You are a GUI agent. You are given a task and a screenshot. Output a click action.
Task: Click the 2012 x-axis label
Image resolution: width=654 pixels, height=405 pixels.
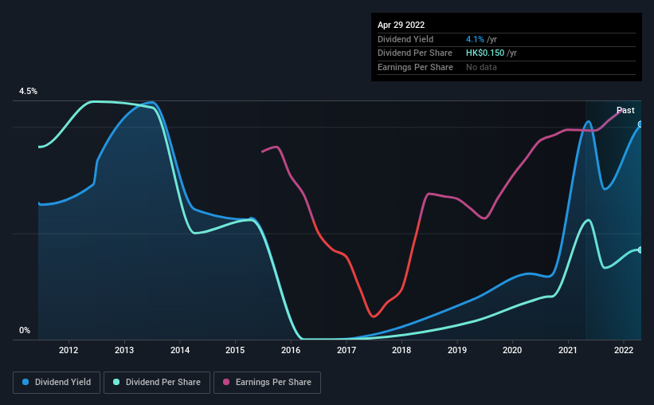(x=69, y=350)
